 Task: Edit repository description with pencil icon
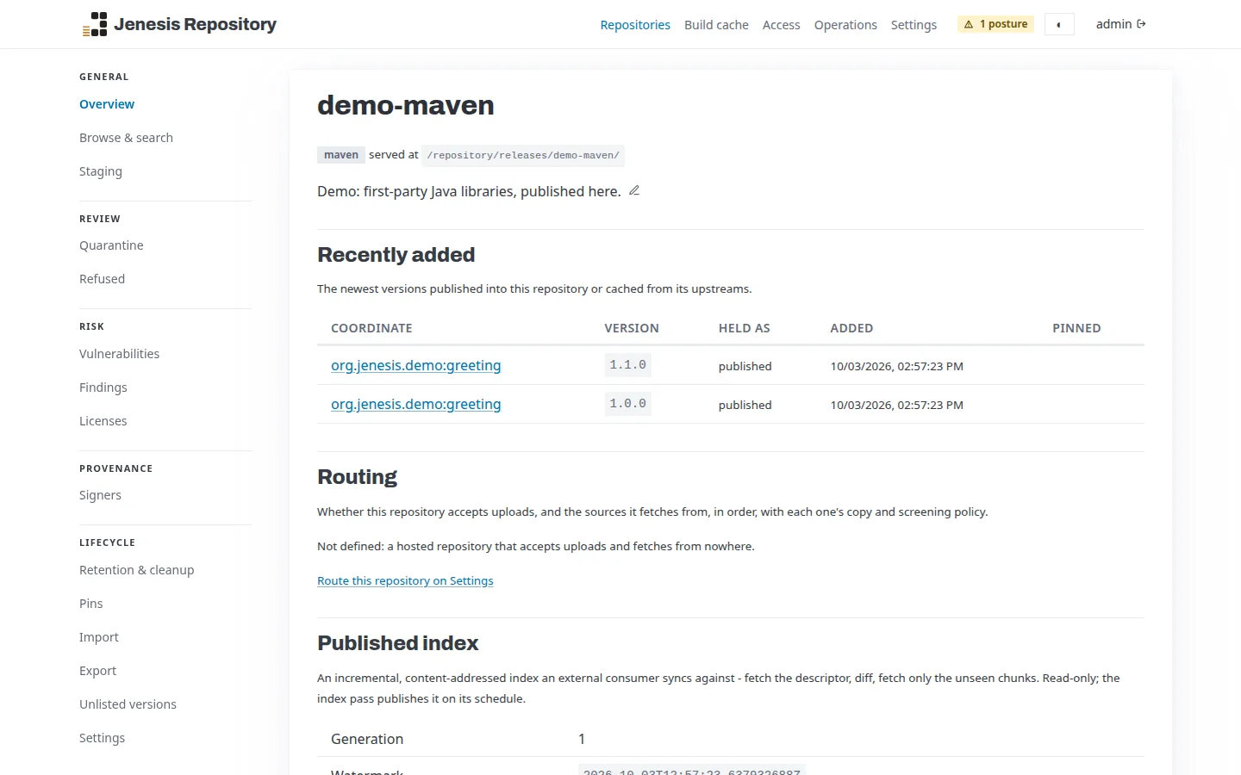click(x=634, y=190)
